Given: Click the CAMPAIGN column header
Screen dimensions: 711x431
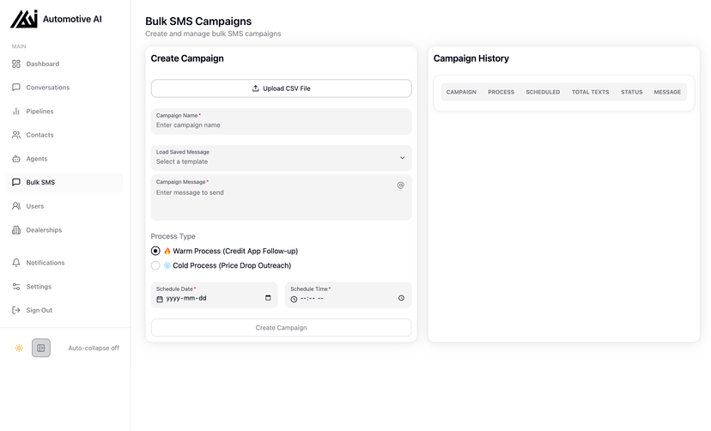Looking at the screenshot, I should (x=461, y=92).
